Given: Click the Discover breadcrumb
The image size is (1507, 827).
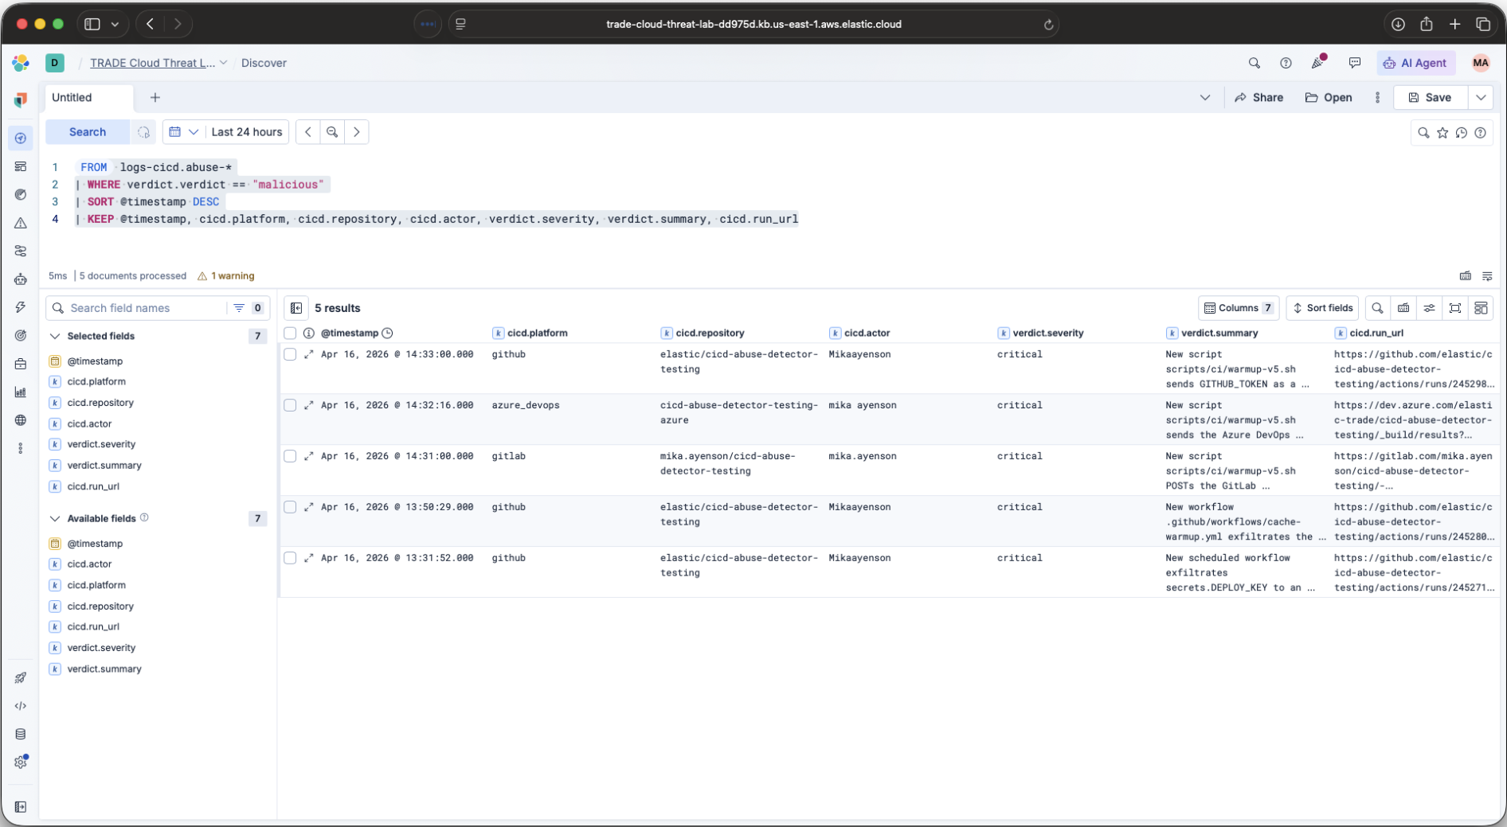Looking at the screenshot, I should coord(264,63).
